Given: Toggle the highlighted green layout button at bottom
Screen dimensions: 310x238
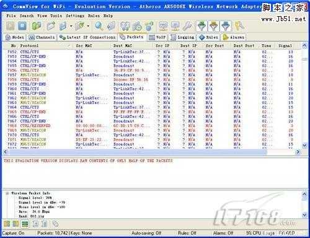Looking at the screenshot, I should 25,224.
